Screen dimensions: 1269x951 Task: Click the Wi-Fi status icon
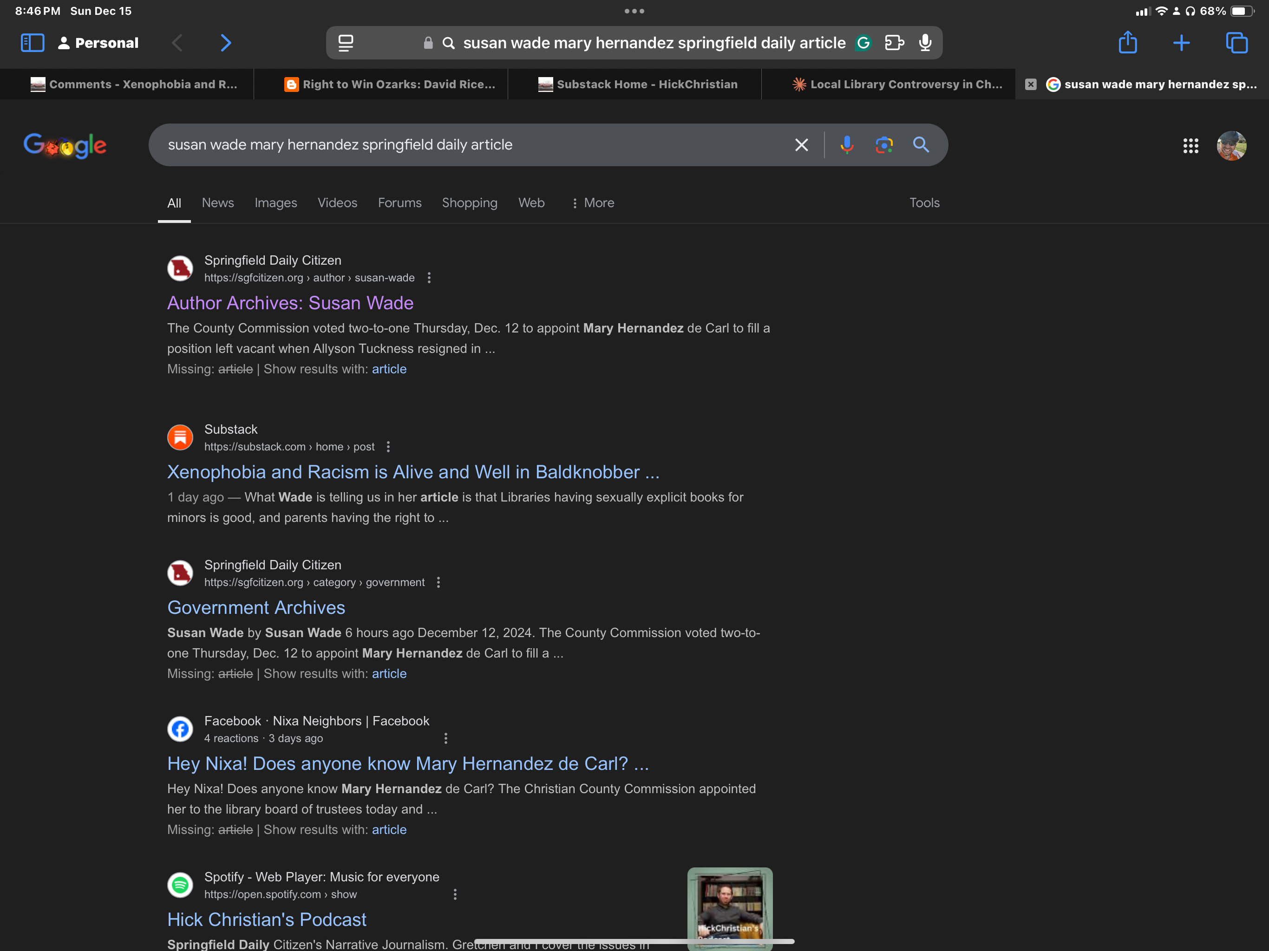coord(1161,11)
